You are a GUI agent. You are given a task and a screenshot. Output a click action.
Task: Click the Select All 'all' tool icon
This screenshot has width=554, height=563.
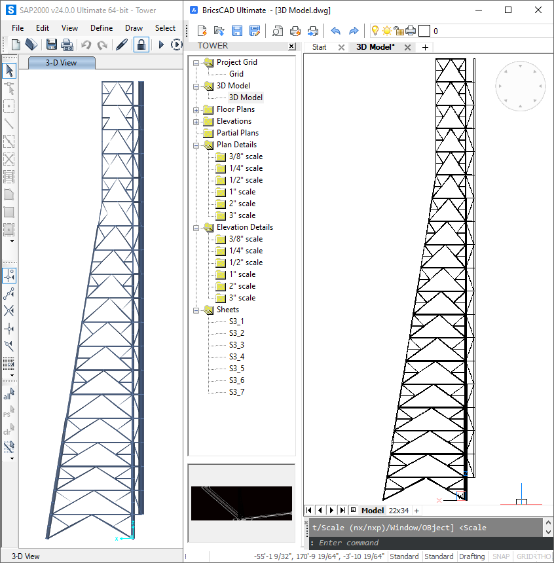(x=9, y=395)
